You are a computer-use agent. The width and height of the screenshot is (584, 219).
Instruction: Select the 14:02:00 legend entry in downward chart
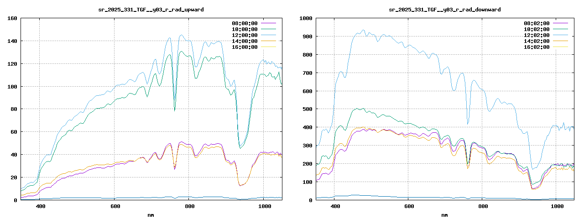point(537,41)
